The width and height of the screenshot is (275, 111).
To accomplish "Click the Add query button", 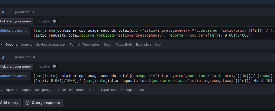I will click(x=10, y=103).
